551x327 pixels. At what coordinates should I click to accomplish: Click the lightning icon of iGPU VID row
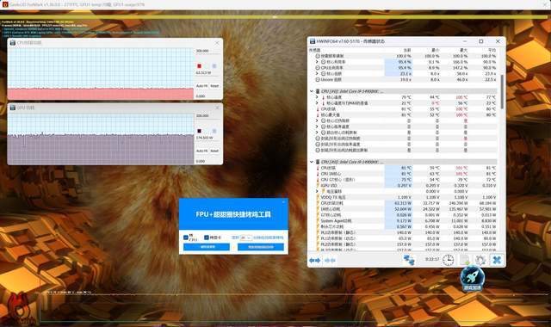point(318,186)
